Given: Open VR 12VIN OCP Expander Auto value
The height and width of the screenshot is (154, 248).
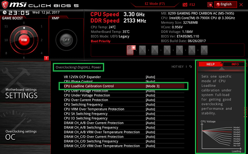Looking at the screenshot, I should [x=150, y=77].
